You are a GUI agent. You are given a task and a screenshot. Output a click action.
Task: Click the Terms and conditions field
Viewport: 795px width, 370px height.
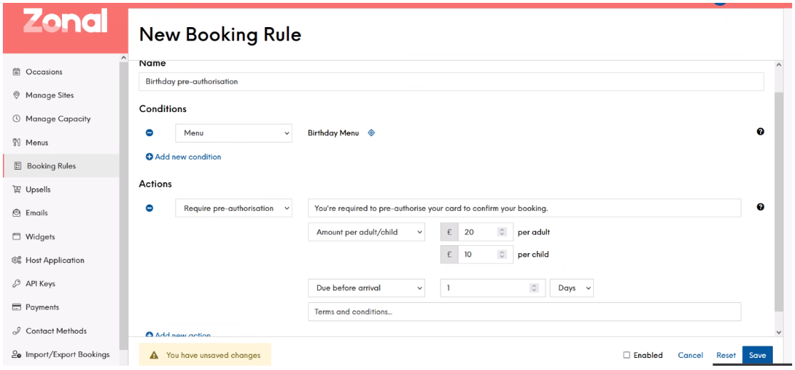[x=524, y=312]
